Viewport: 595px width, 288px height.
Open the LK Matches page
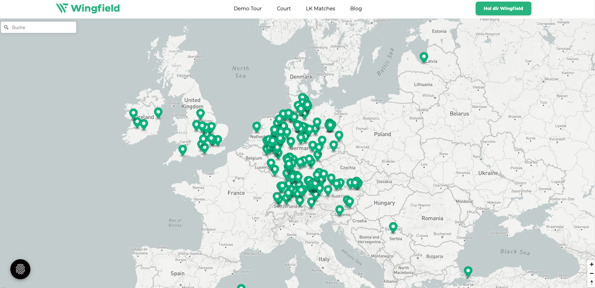[x=320, y=8]
